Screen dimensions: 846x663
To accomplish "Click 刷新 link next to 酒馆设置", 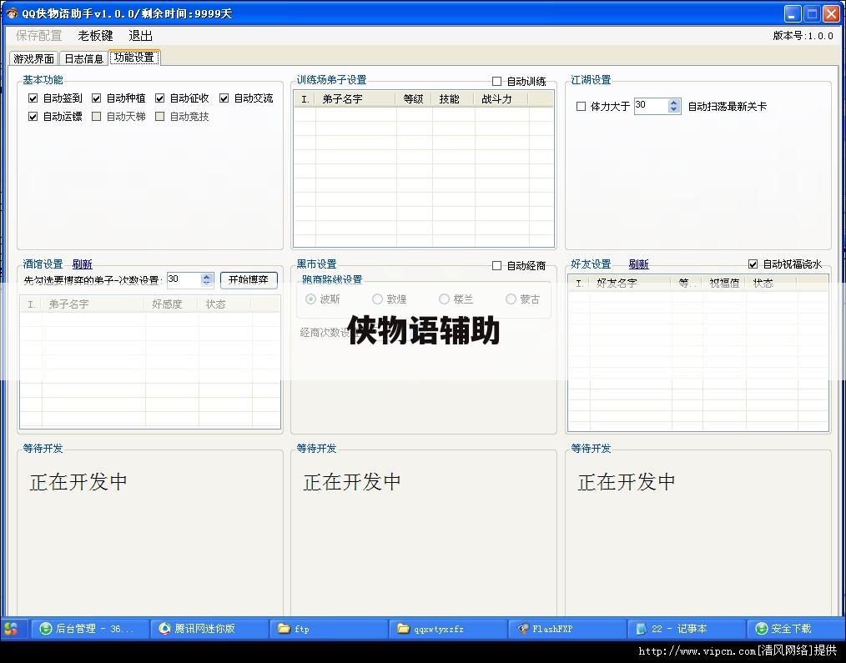I will (83, 264).
